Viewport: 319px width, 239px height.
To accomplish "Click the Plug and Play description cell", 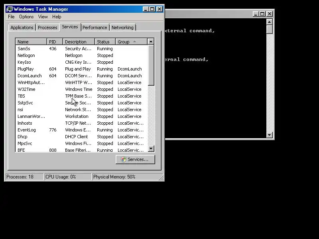I will [x=78, y=69].
